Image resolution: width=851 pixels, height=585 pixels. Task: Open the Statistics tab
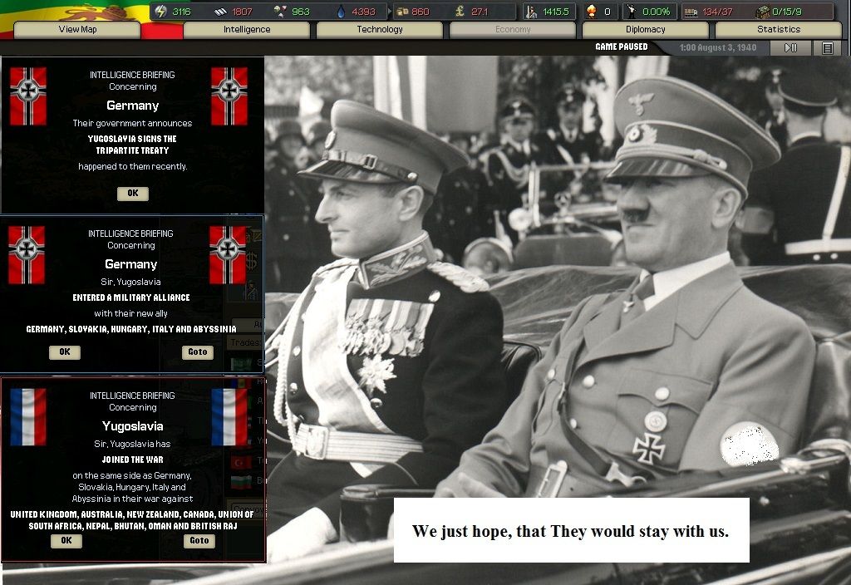(x=779, y=30)
